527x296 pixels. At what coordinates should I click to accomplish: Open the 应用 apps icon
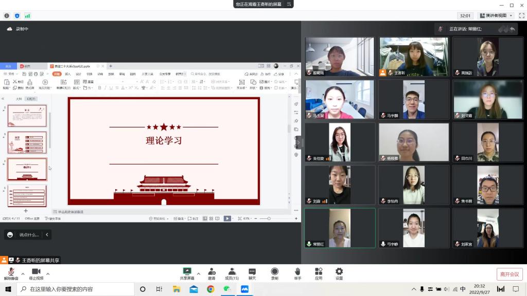319,273
